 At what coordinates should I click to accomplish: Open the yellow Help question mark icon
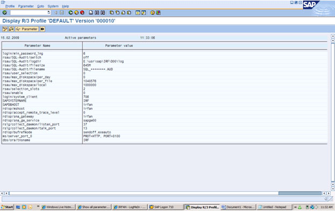pos(152,12)
